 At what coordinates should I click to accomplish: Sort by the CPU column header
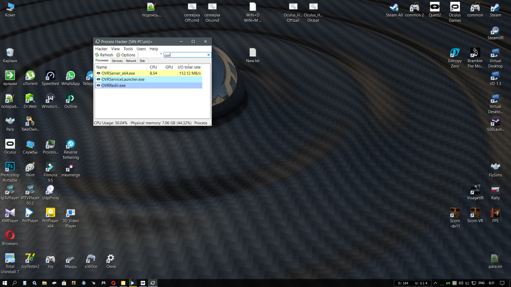click(x=153, y=67)
